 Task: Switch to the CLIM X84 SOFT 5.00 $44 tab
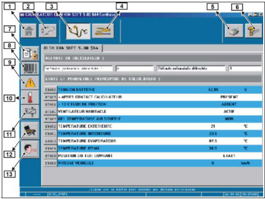pos(72,48)
